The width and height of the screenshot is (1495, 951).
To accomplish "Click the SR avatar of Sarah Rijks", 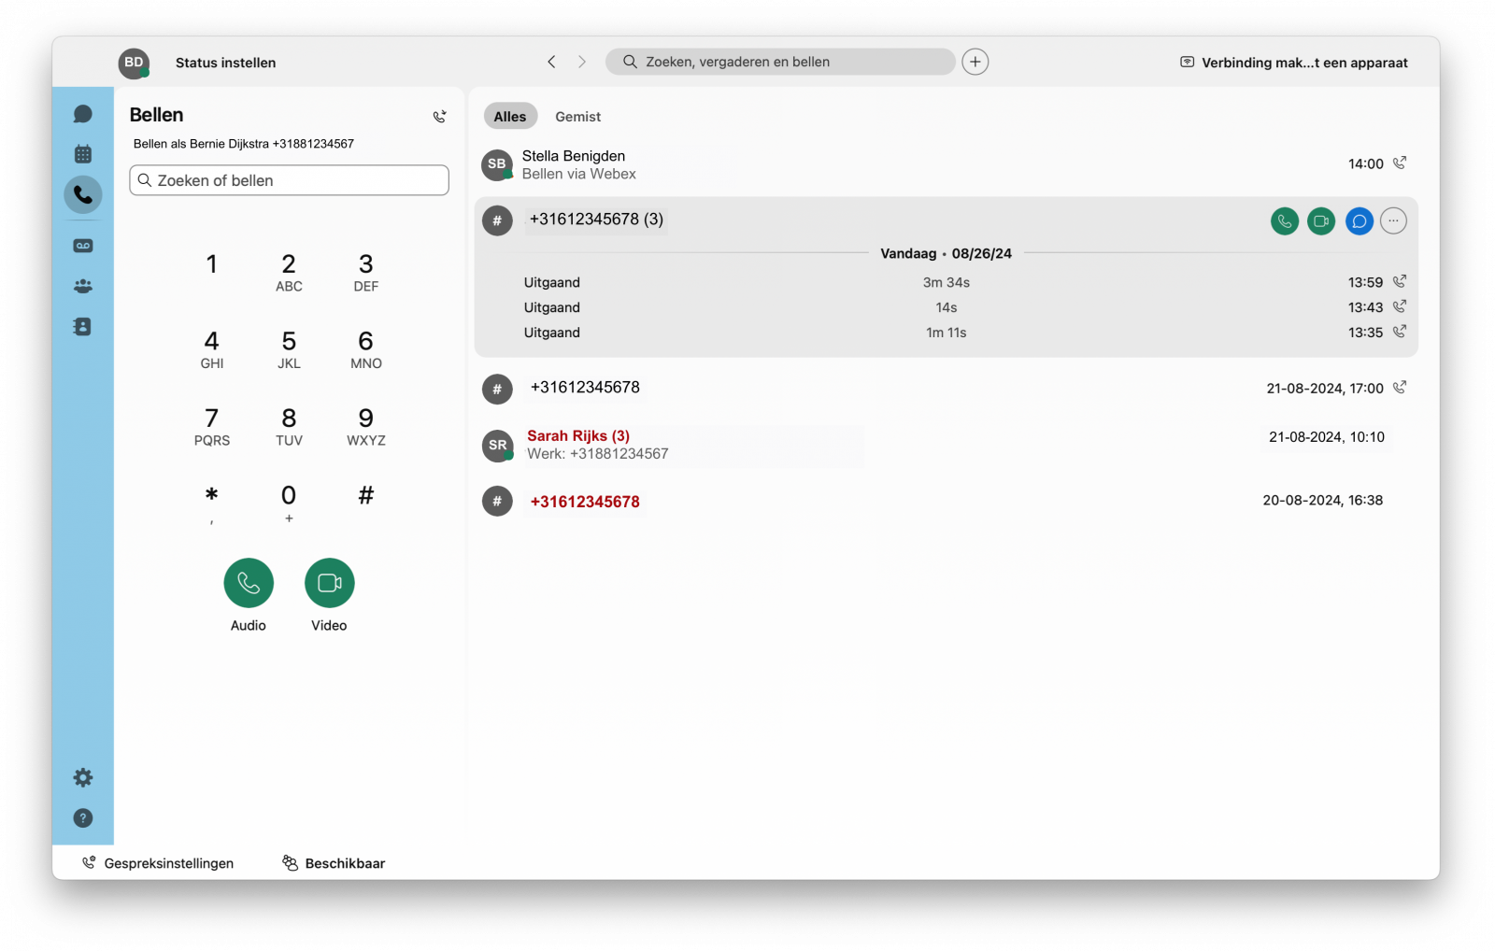I will (497, 446).
